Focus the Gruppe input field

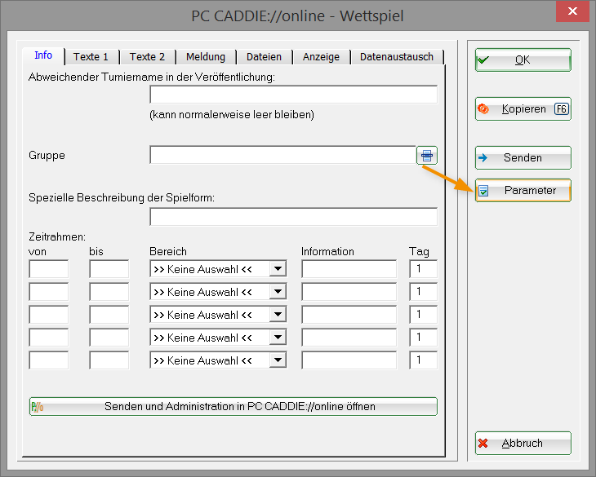click(x=282, y=155)
